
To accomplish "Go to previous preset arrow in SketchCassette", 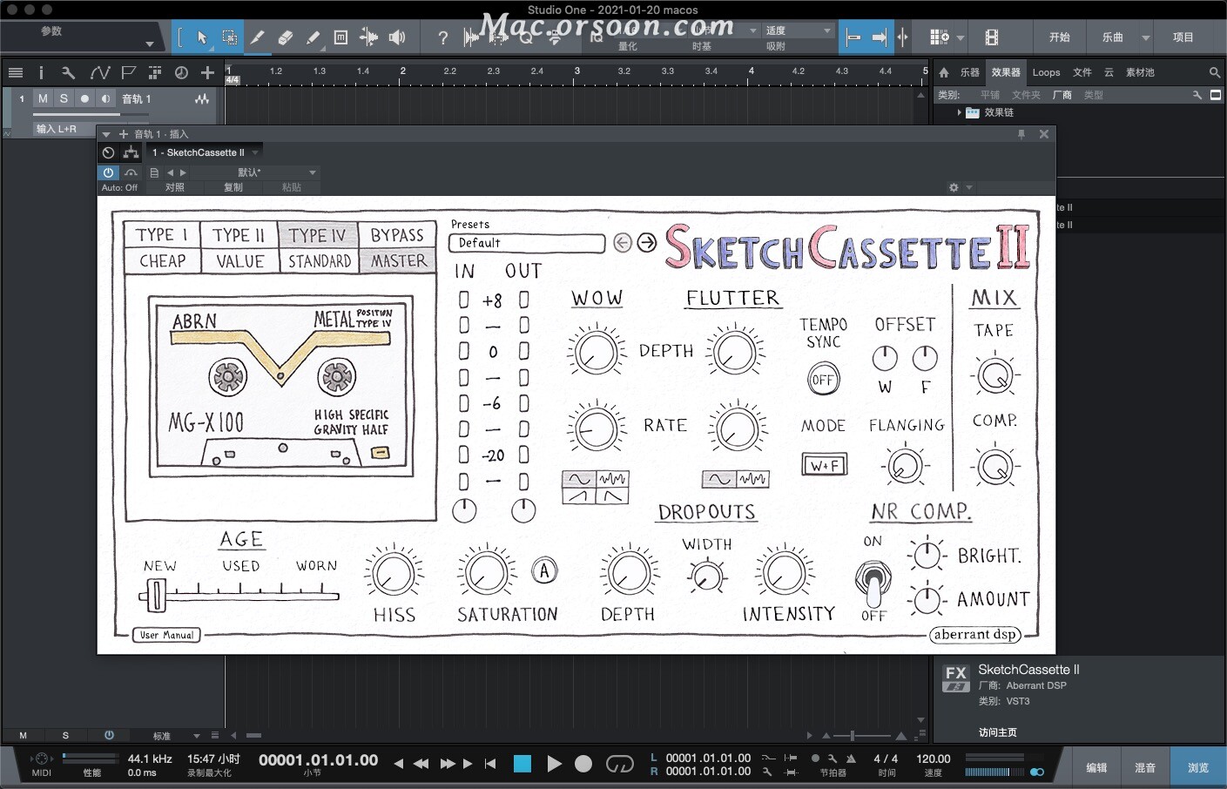I will click(623, 243).
